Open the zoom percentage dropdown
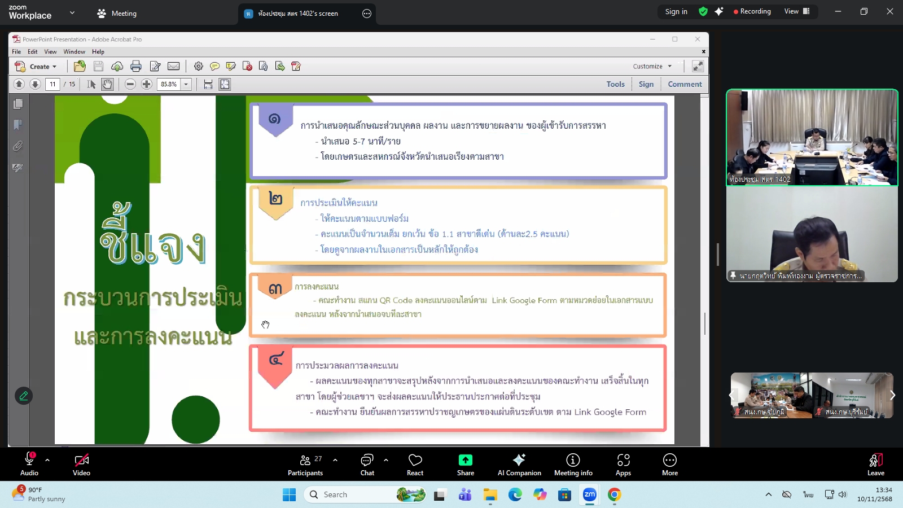 (185, 84)
